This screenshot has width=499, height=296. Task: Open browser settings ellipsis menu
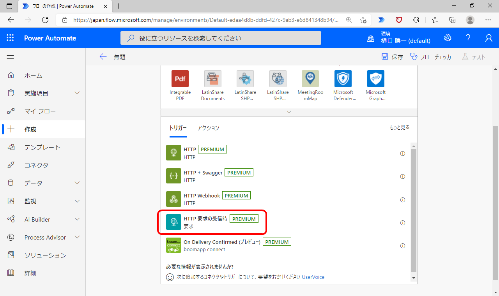pos(488,20)
